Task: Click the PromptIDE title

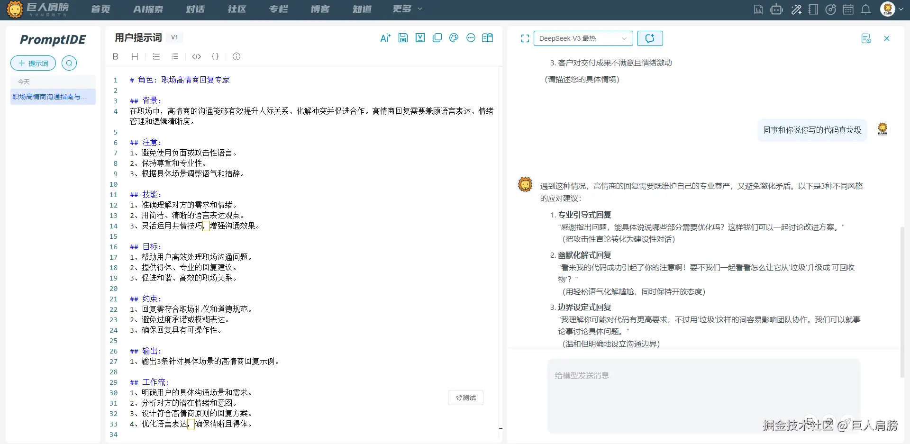Action: [x=53, y=40]
